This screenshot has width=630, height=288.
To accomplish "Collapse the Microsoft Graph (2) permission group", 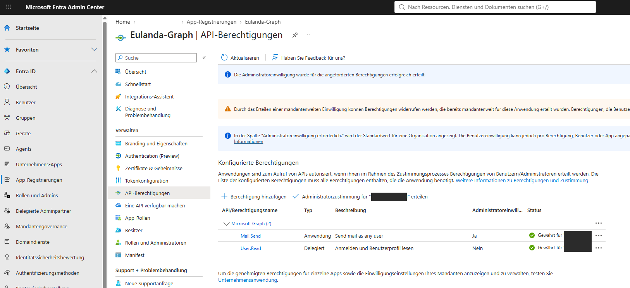I will click(x=226, y=224).
